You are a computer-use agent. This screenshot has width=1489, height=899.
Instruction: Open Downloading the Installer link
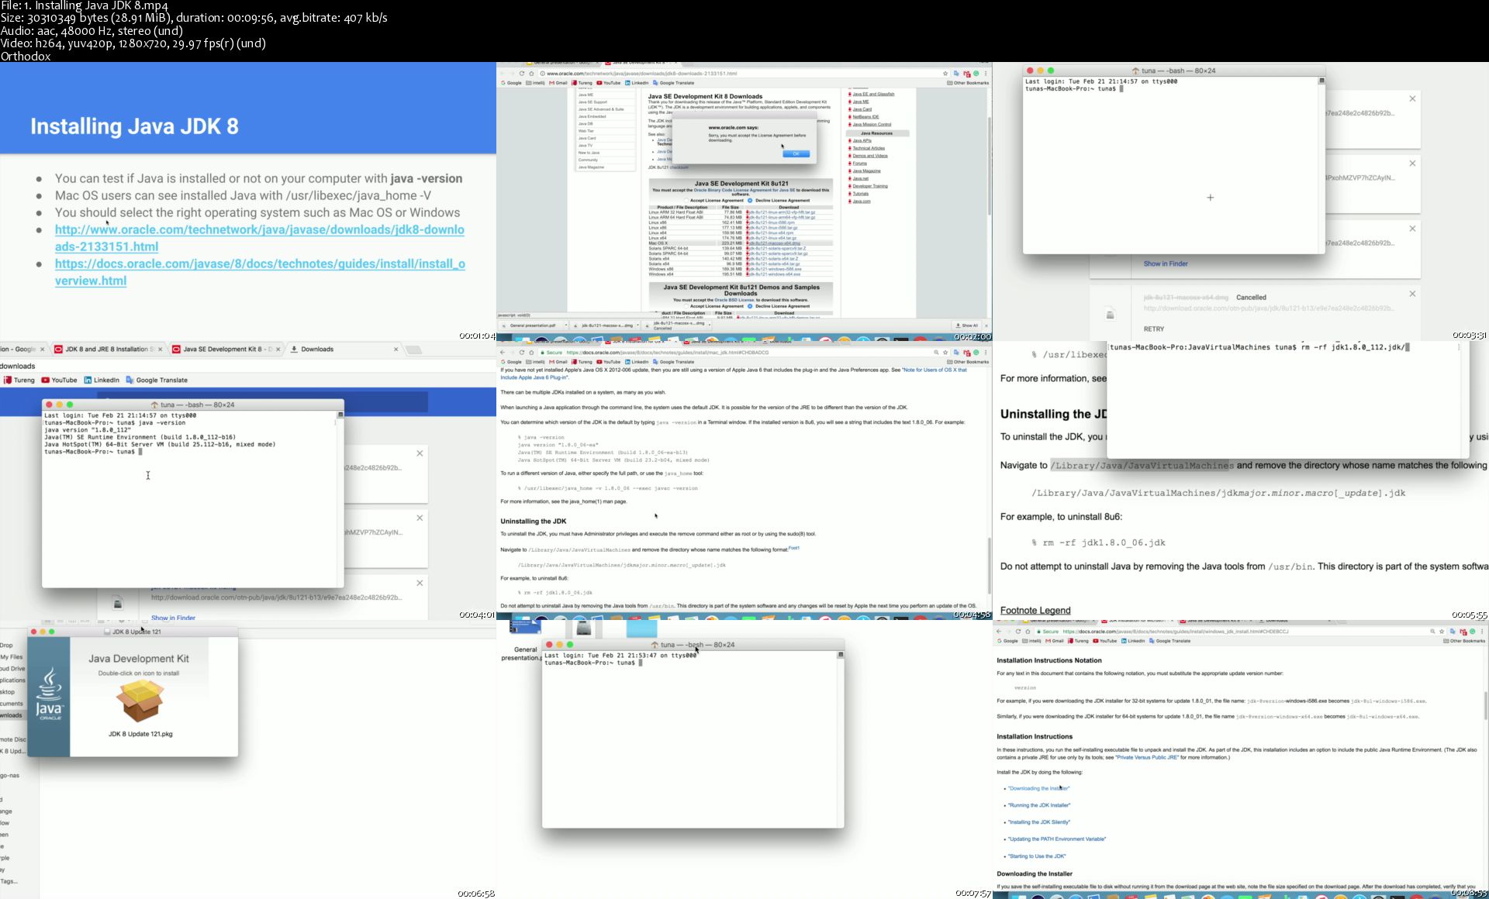coord(1038,788)
